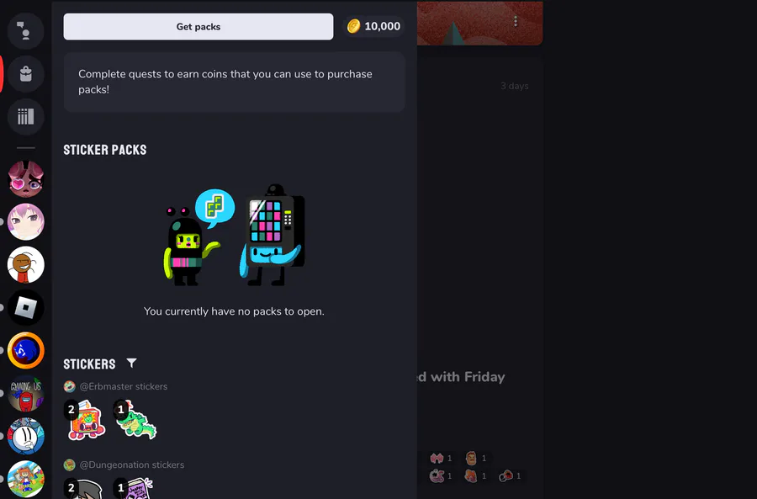Viewport: 757px width, 499px height.
Task: Select the purple book Dungeonation sticker
Action: pyautogui.click(x=135, y=488)
